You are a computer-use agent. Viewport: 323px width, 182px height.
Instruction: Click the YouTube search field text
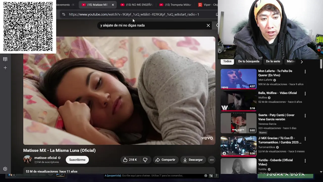(122, 25)
